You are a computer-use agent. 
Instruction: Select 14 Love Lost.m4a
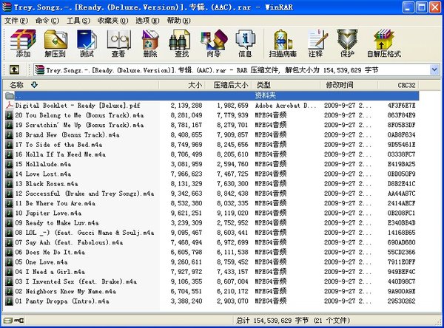pos(43,174)
